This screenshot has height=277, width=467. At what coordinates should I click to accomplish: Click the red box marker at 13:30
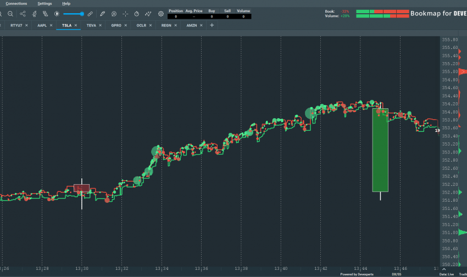tap(82, 188)
